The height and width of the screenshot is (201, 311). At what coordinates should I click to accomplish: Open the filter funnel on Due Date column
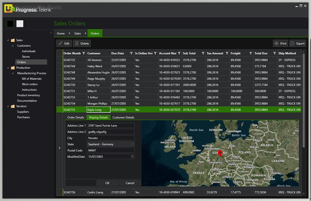(131, 53)
